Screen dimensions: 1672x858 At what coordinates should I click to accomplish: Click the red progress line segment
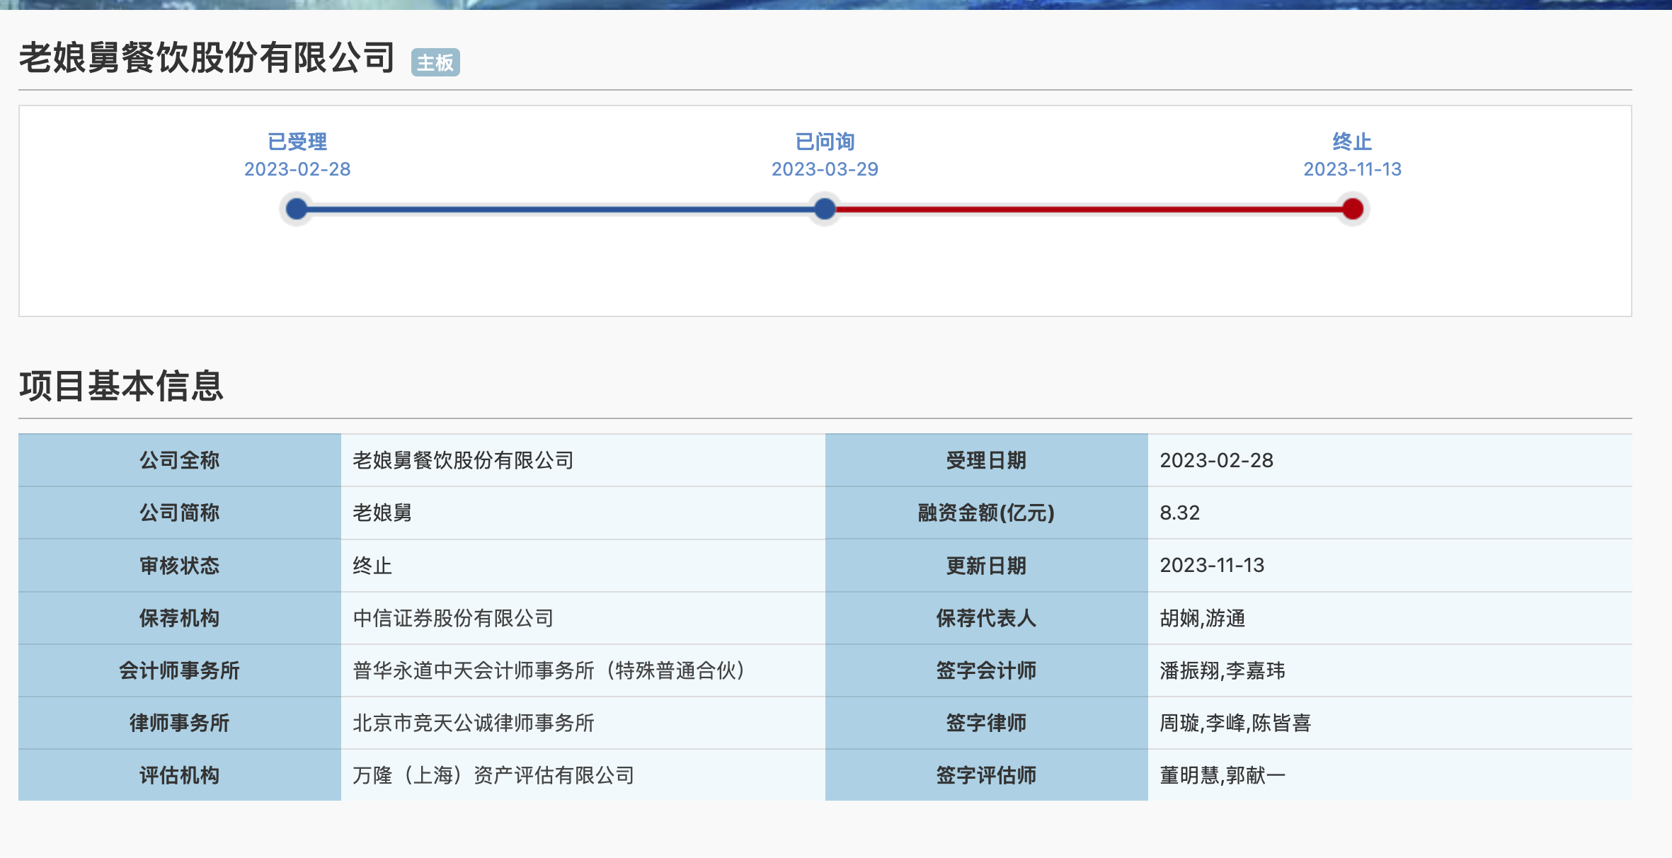1090,209
